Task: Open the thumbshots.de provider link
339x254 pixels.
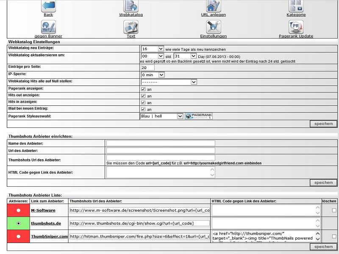Action: [46, 223]
